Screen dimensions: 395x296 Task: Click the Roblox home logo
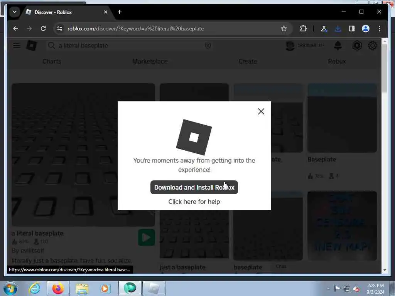coord(32,45)
